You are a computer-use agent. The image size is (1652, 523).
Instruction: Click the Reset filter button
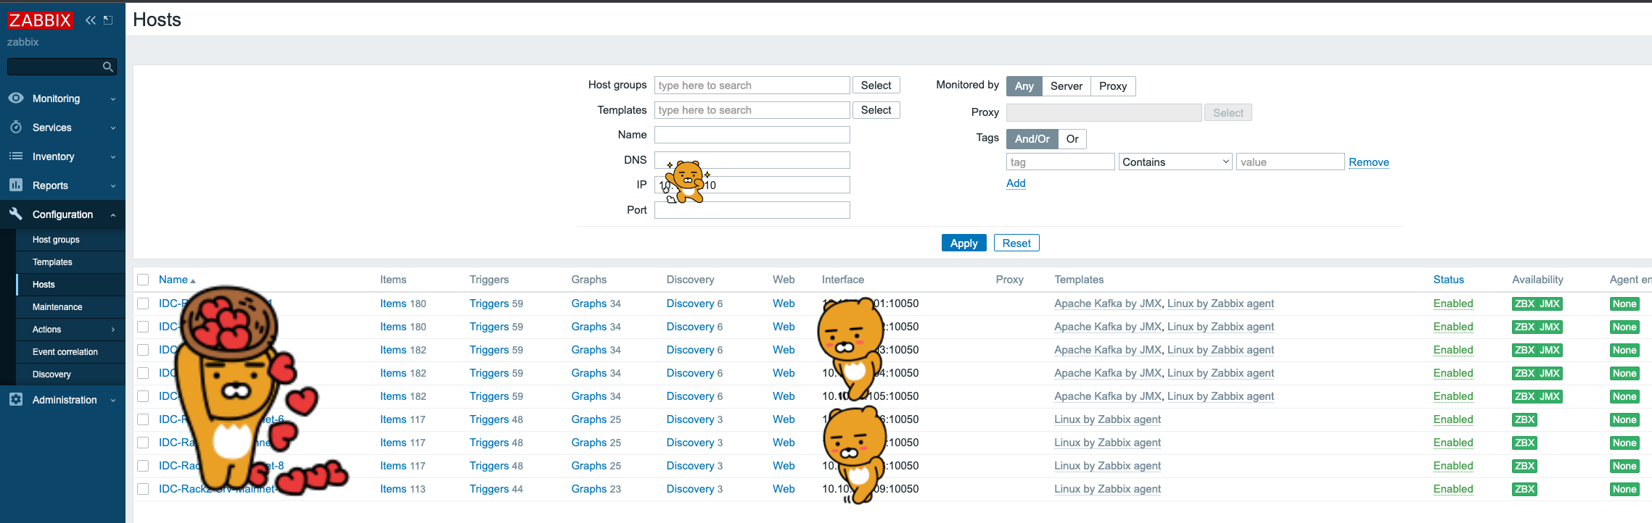(x=1016, y=243)
